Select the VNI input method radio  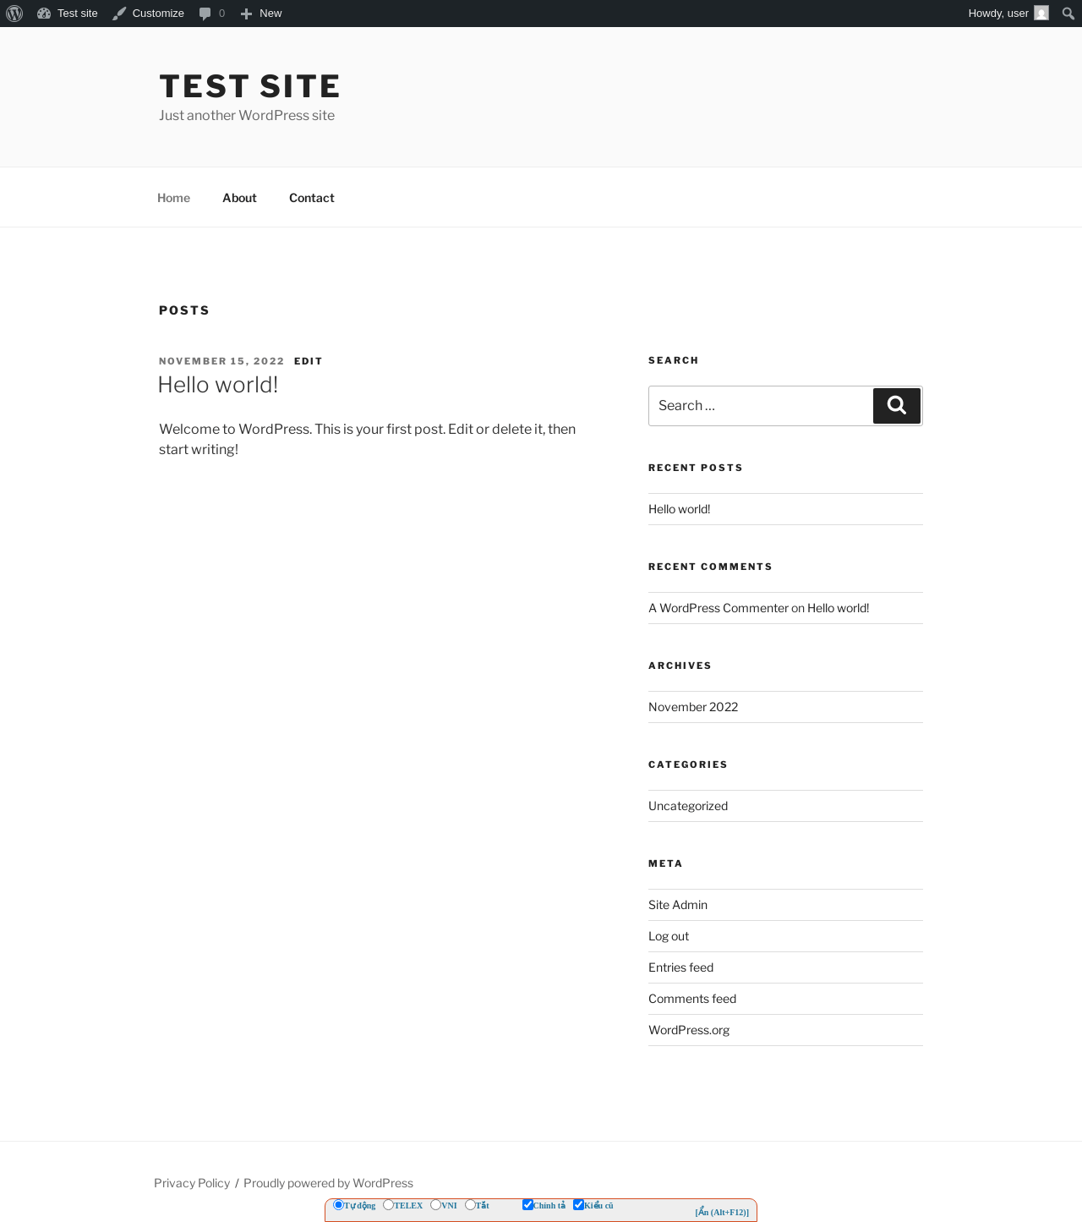point(435,1205)
